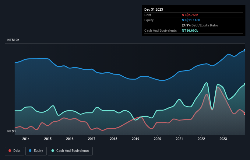Click the 2021 x-axis label
This screenshot has width=250, height=160.
click(179, 139)
